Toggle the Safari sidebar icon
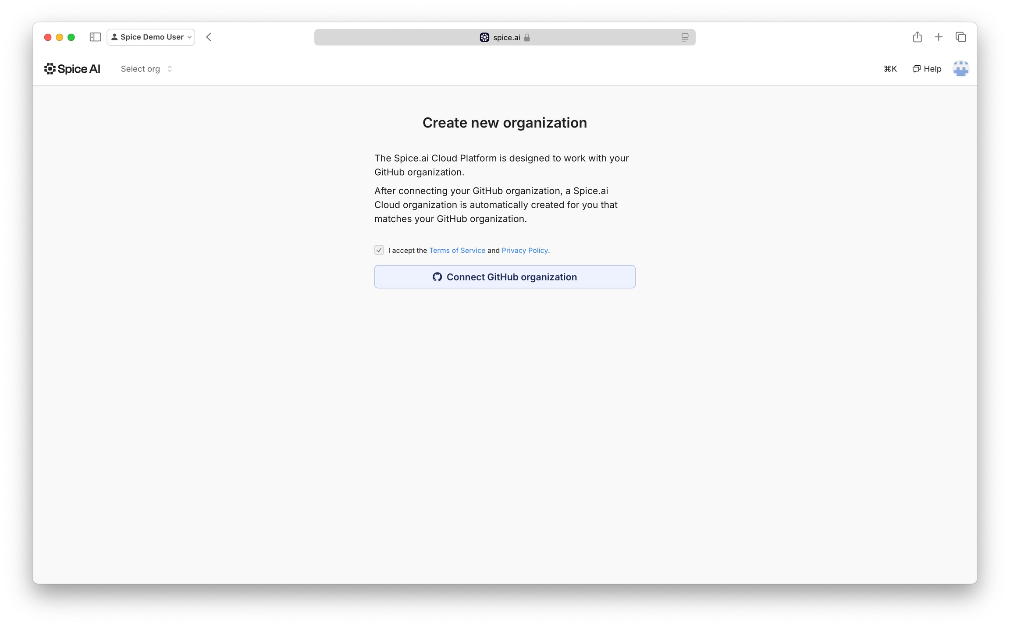Image resolution: width=1010 pixels, height=627 pixels. point(95,37)
